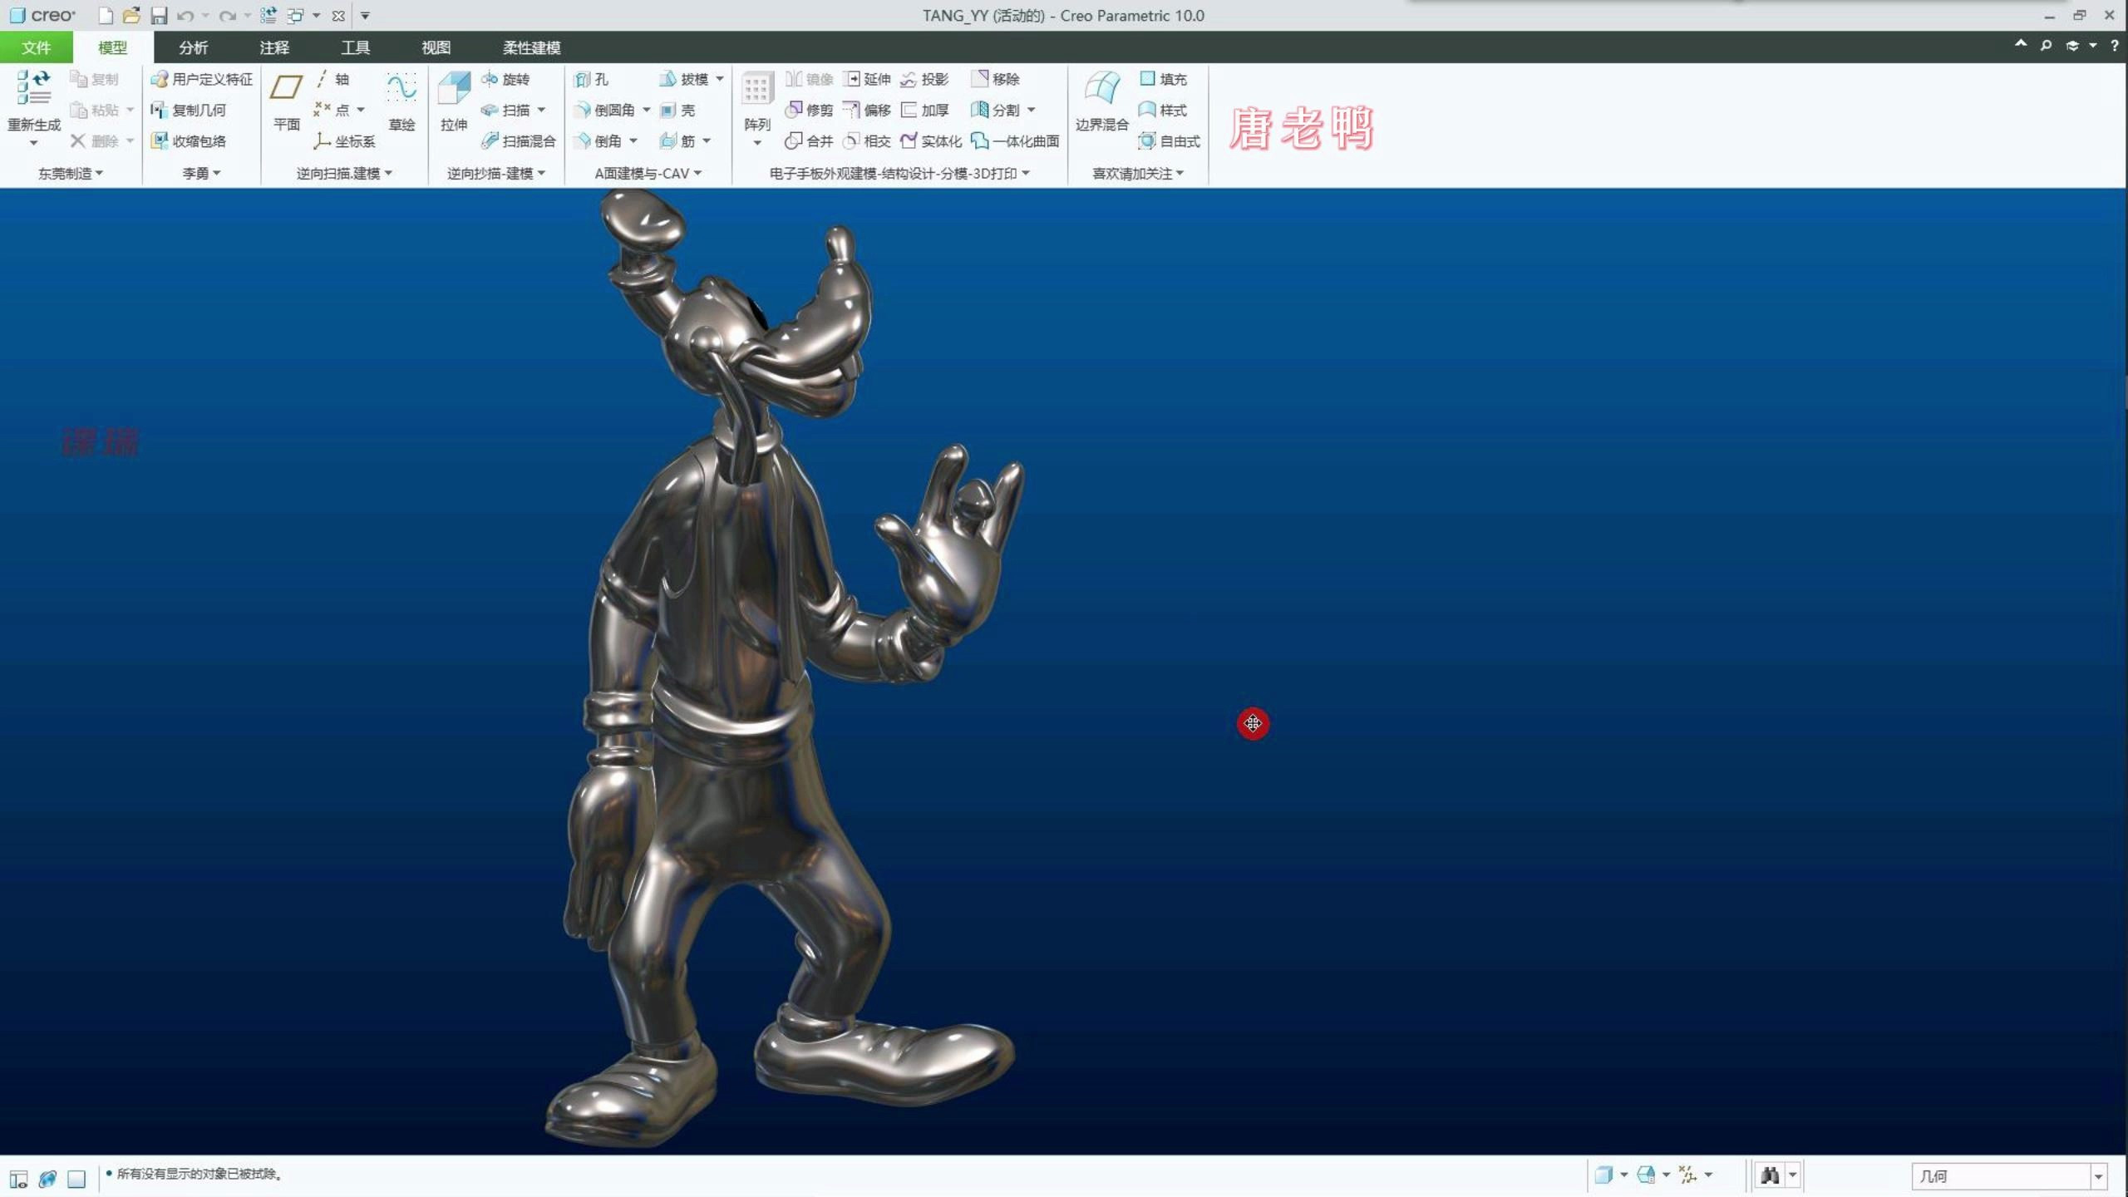Open the 几何 selection filter dropdown
Image resolution: width=2128 pixels, height=1197 pixels.
2098,1176
